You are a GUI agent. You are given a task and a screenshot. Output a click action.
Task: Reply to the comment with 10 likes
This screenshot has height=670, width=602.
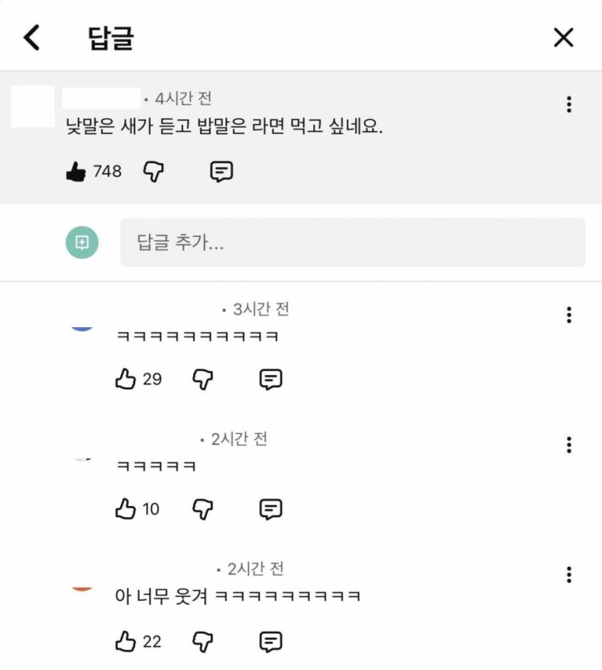pos(270,509)
